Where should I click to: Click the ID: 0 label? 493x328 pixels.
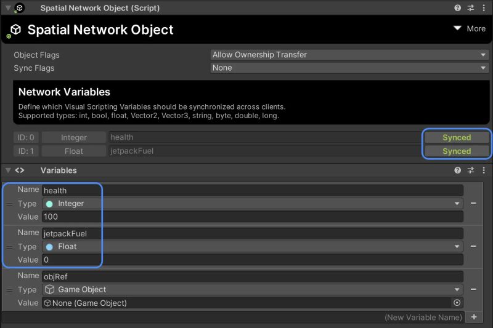coord(26,137)
